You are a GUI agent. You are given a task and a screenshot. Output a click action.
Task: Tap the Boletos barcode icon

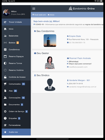coord(5,43)
